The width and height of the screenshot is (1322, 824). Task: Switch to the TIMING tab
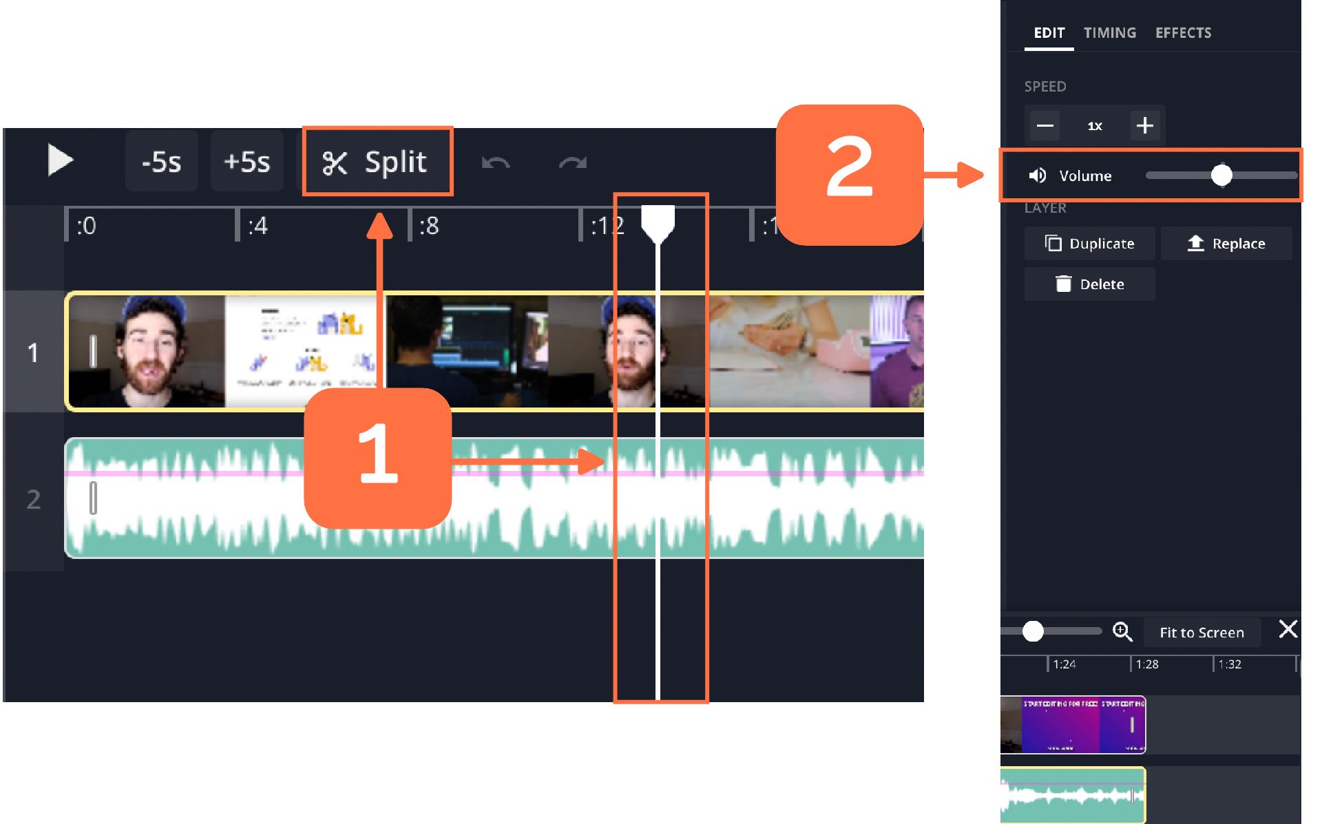tap(1109, 33)
